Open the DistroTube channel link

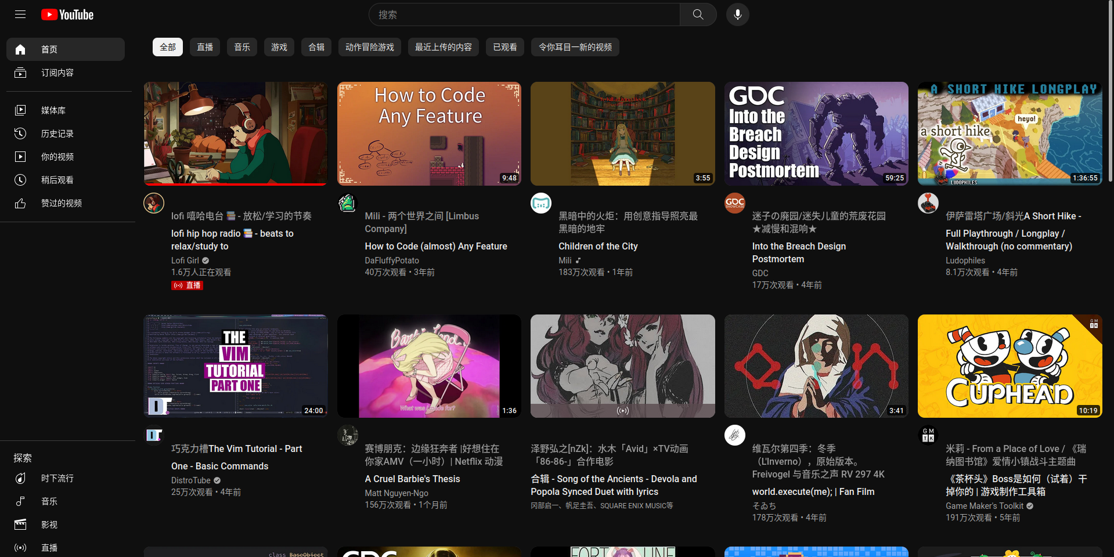(190, 480)
